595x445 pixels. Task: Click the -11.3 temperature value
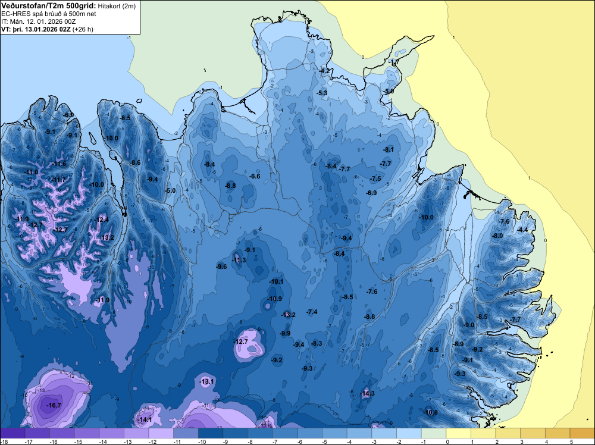pyautogui.click(x=239, y=260)
